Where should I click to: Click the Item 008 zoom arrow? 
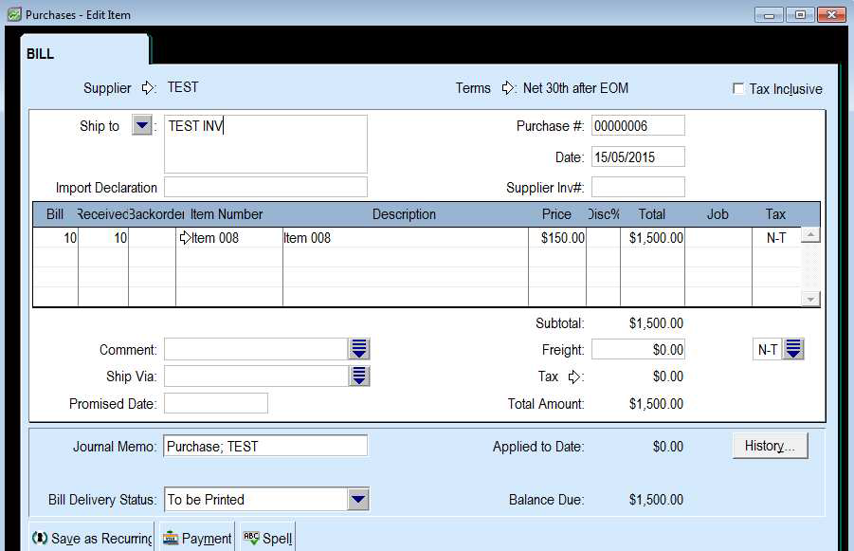pyautogui.click(x=185, y=238)
